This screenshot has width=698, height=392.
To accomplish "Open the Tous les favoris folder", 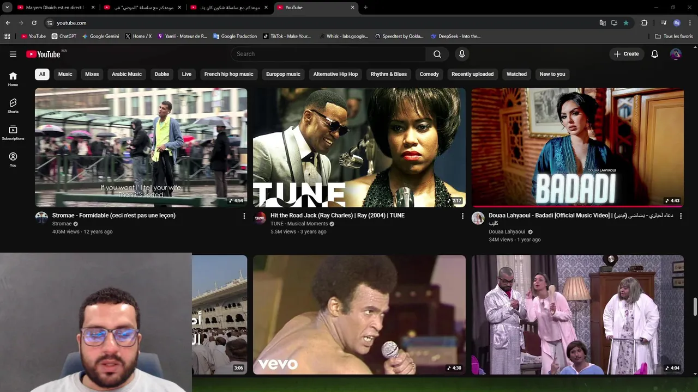I will (674, 36).
